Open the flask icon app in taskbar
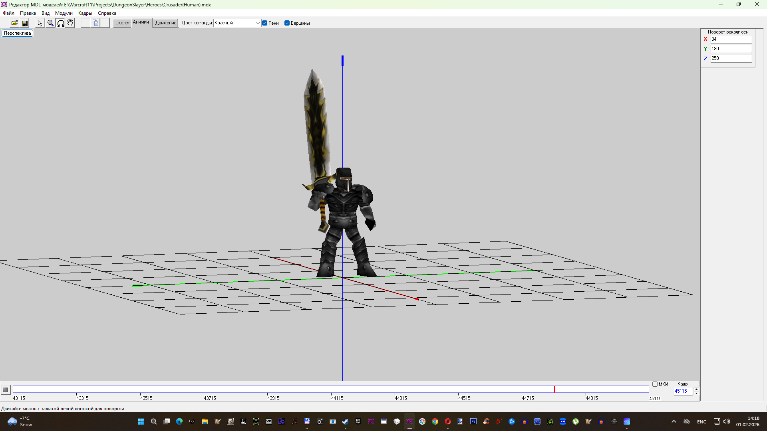Screen dimensions: 767x431 pyautogui.click(x=243, y=421)
